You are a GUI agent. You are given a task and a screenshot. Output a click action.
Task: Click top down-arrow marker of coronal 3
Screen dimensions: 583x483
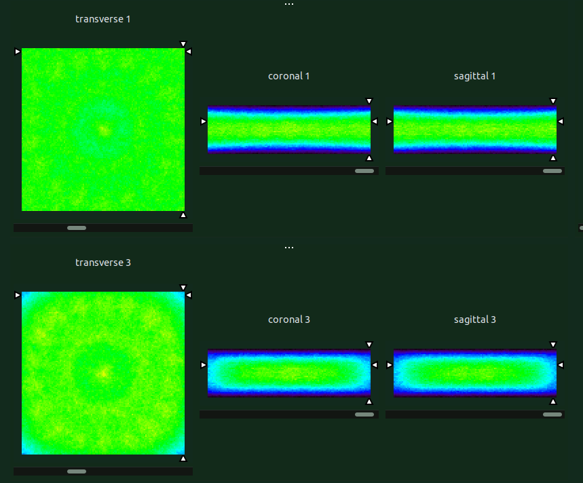[369, 345]
